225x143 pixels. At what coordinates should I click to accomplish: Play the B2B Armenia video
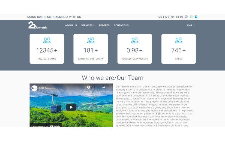pos(71,107)
